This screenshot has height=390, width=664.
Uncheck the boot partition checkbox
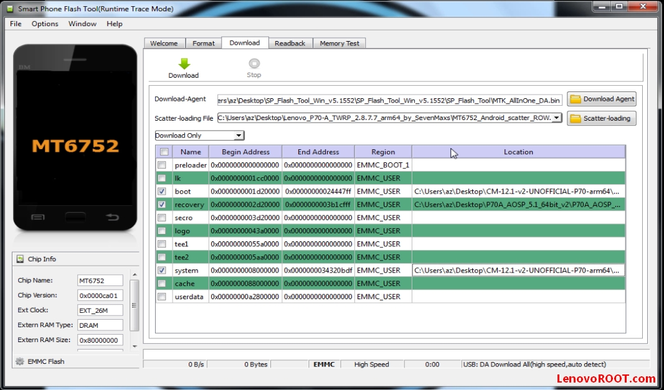click(162, 191)
